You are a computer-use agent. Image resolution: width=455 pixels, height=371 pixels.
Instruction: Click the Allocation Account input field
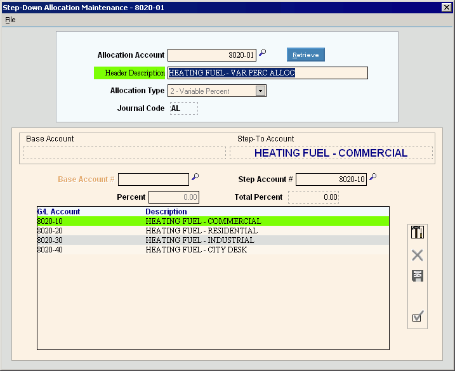coord(212,55)
